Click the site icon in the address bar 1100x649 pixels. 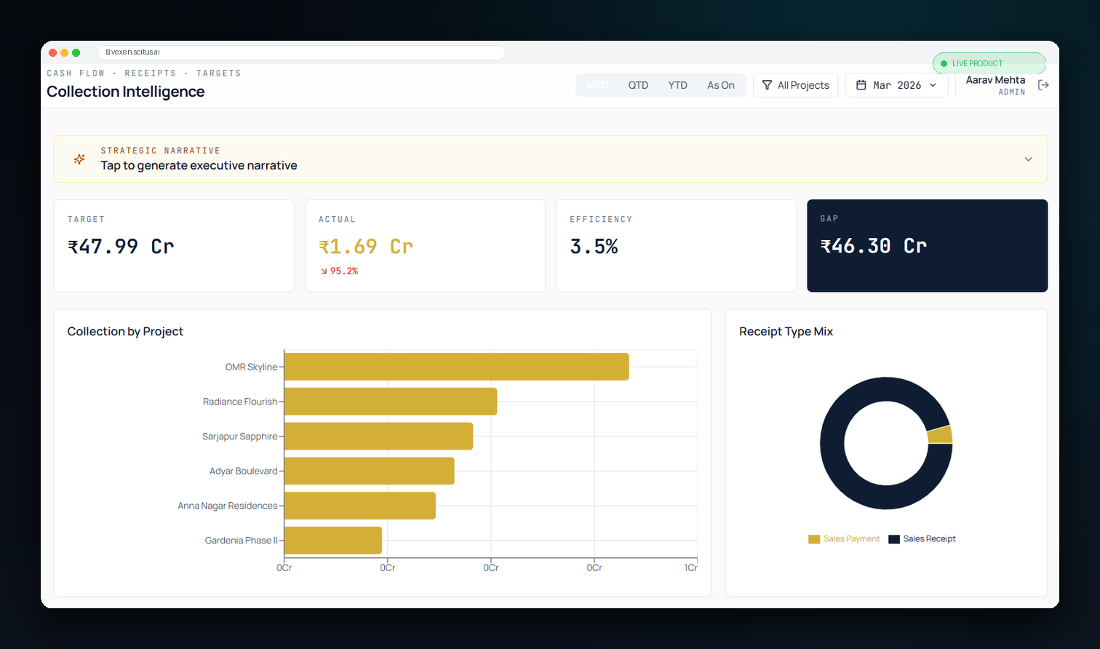108,52
